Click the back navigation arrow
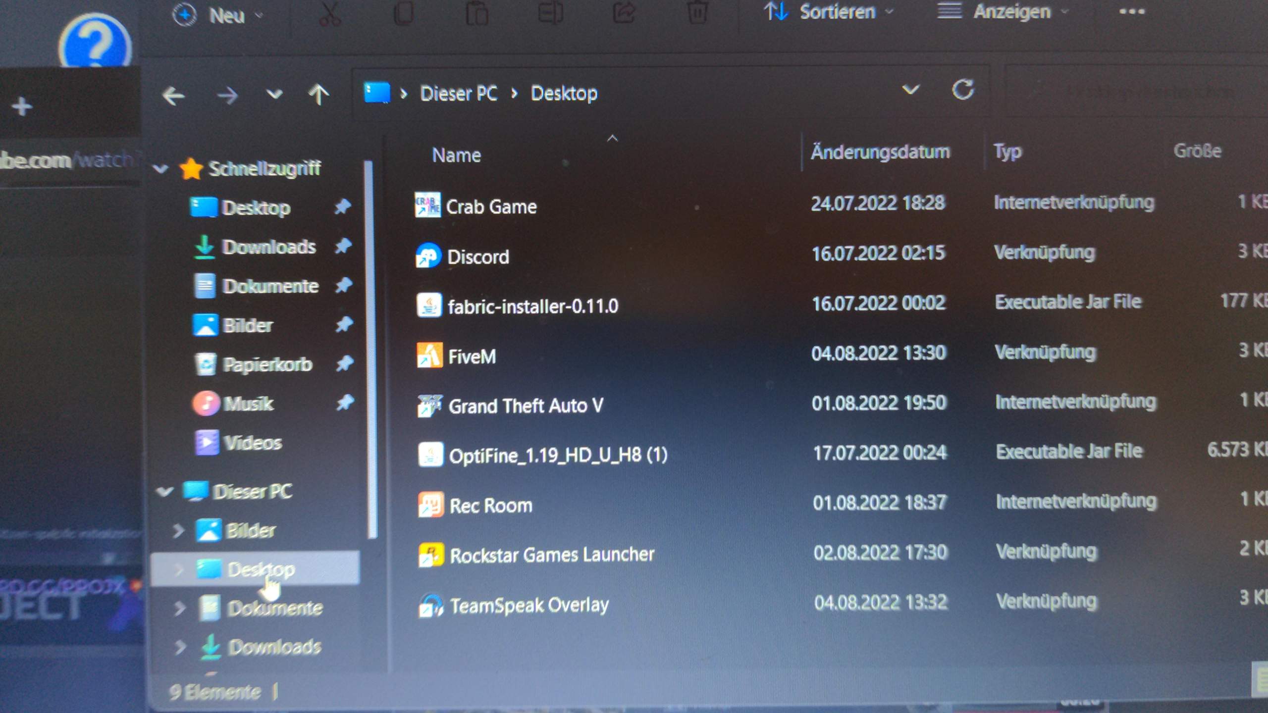The image size is (1268, 713). pyautogui.click(x=174, y=94)
